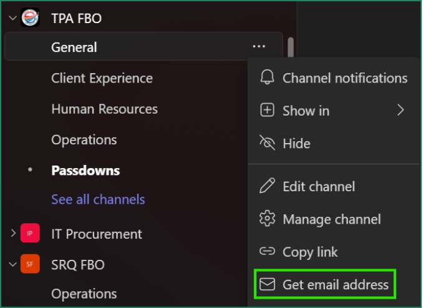Click the pencil icon beside Edit channel
Viewport: 423px width, 308px height.
coord(267,186)
